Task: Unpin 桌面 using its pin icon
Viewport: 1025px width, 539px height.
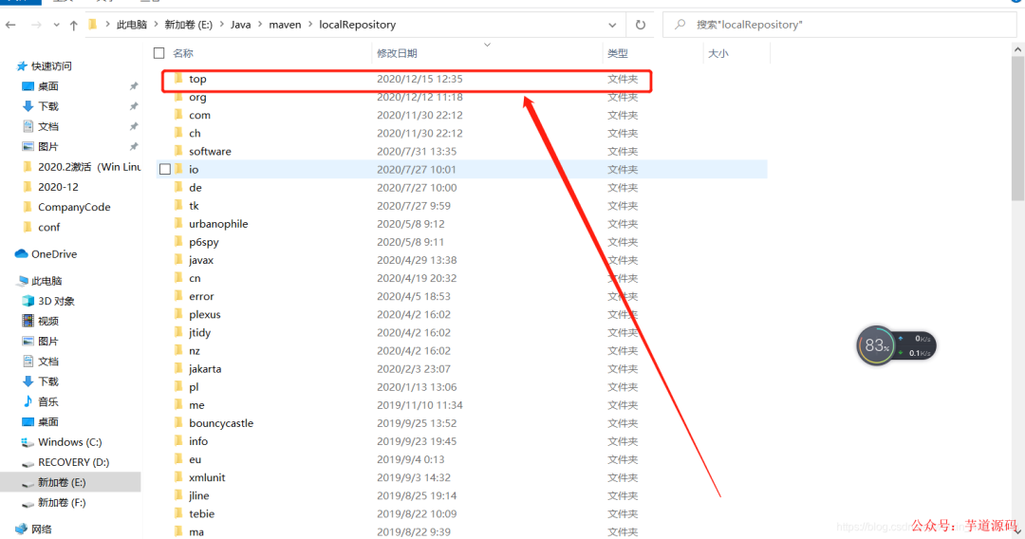Action: click(x=134, y=86)
